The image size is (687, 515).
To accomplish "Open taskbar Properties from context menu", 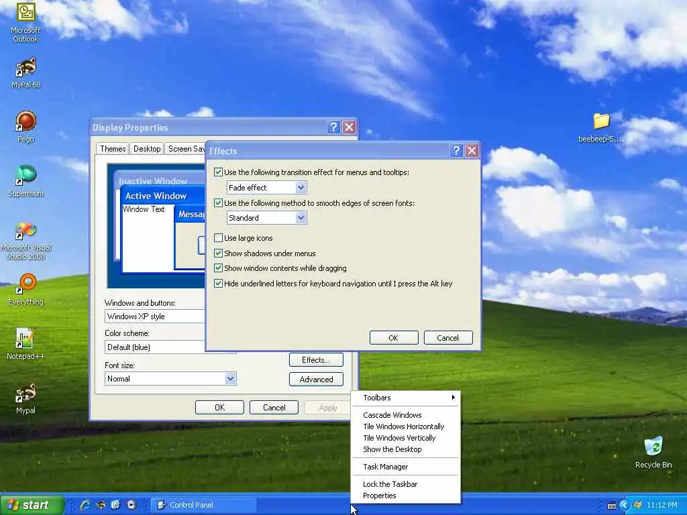I will pyautogui.click(x=406, y=496).
